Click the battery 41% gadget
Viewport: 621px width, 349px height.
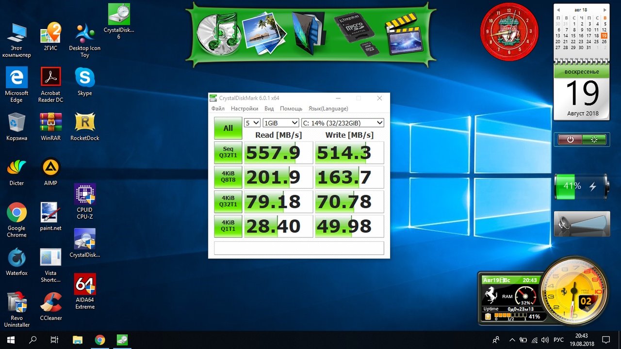click(582, 187)
